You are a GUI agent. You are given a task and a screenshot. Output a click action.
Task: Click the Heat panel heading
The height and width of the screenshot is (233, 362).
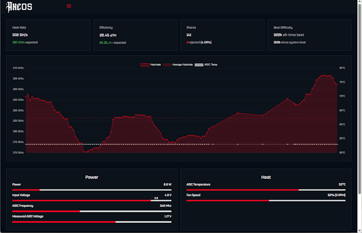265,177
